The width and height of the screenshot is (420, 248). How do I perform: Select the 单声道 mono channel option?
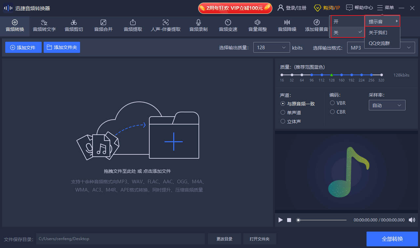pos(283,113)
